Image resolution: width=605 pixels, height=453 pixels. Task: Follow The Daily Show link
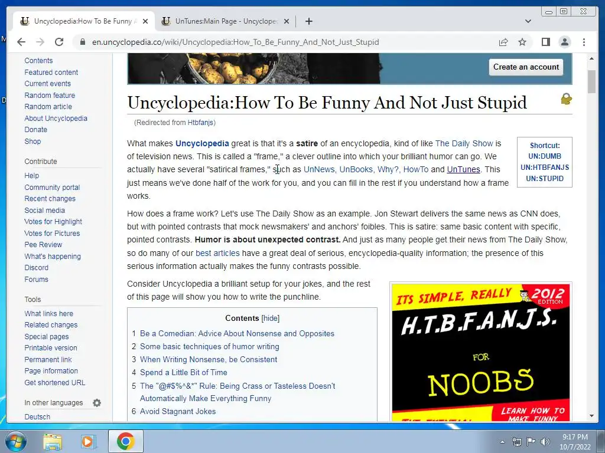tap(464, 143)
